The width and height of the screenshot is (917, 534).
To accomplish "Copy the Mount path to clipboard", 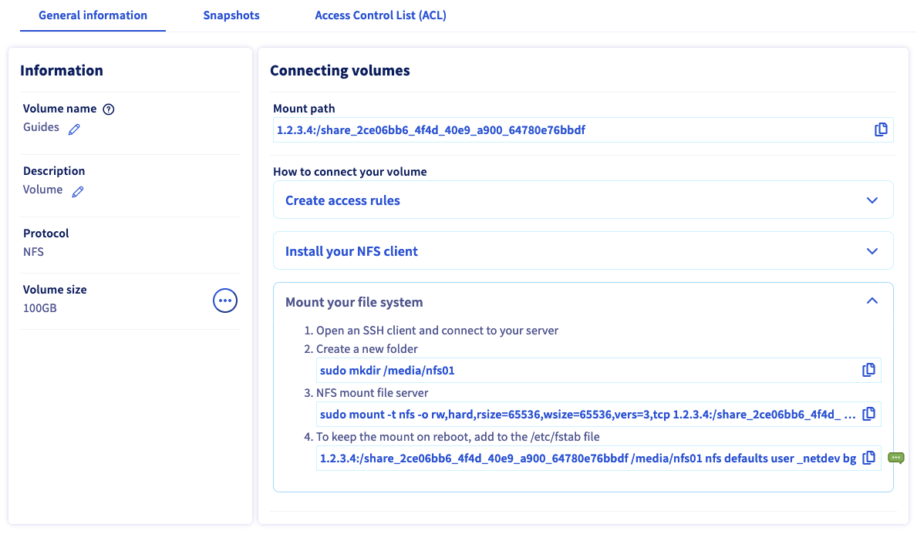I will pos(881,130).
